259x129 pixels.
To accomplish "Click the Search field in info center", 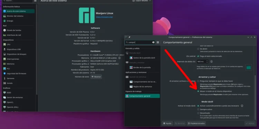I will coord(18,1).
